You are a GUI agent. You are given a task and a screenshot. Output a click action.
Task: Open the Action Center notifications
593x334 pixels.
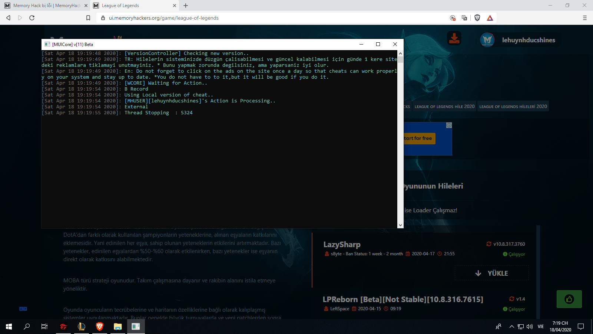coord(581,327)
